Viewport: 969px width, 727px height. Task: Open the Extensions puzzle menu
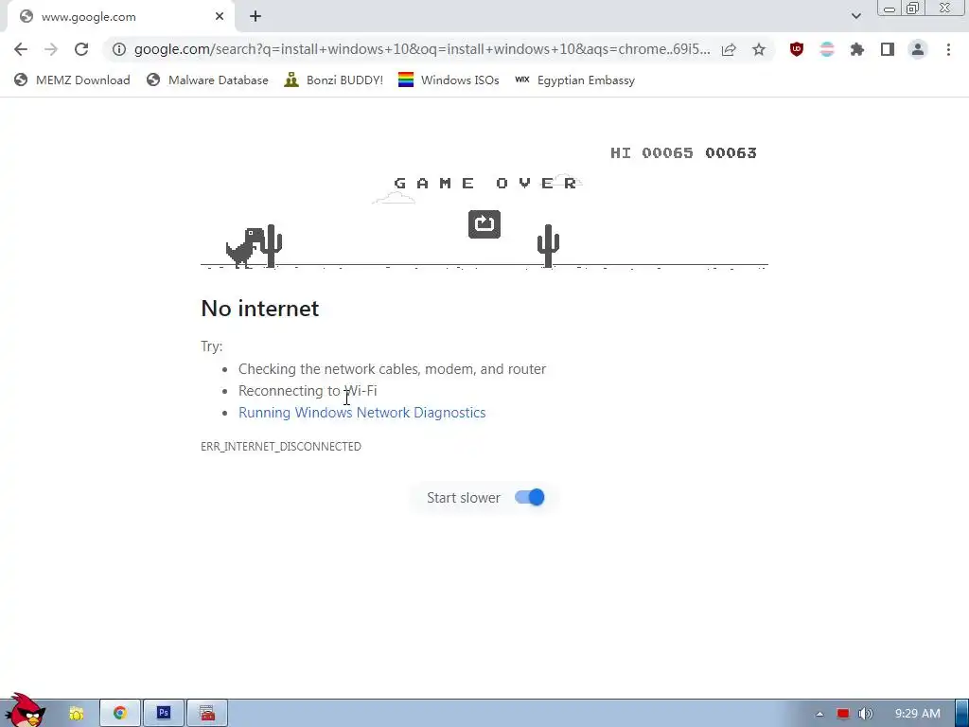coord(857,49)
